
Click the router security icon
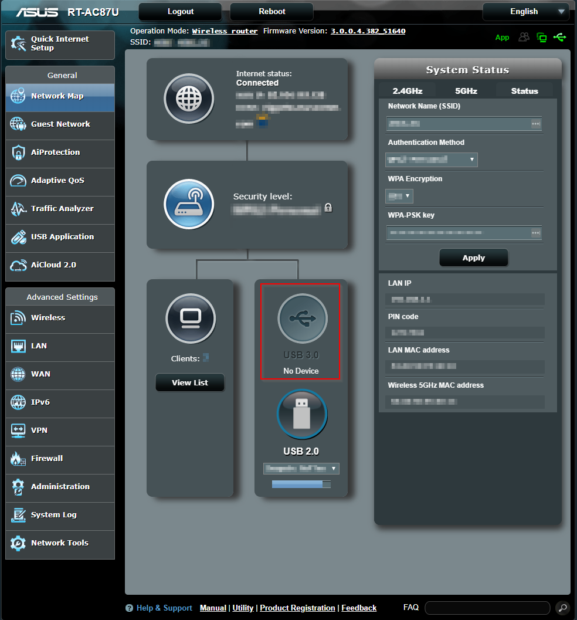tap(189, 205)
